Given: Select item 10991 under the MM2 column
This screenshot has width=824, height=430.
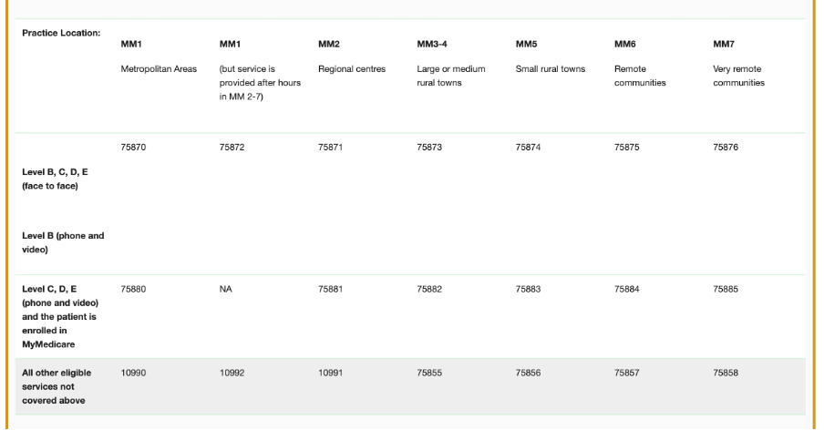Looking at the screenshot, I should coord(330,374).
